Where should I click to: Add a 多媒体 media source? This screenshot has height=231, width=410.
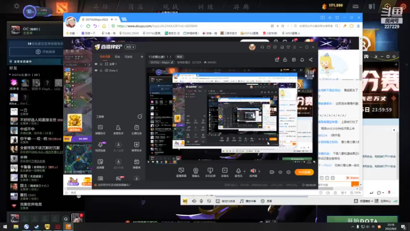coord(224,172)
